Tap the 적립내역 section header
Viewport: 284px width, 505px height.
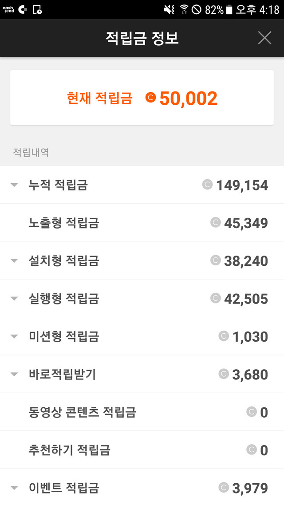click(x=31, y=153)
